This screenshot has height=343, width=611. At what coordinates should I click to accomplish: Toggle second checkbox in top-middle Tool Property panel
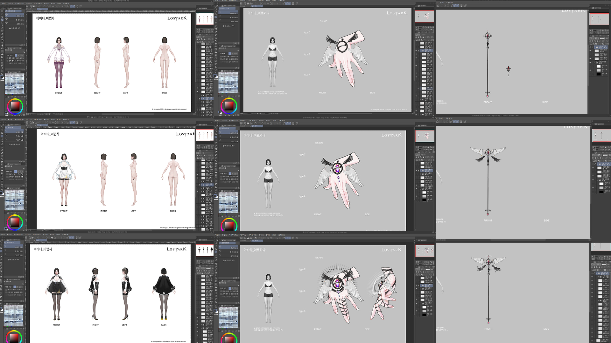[221, 59]
